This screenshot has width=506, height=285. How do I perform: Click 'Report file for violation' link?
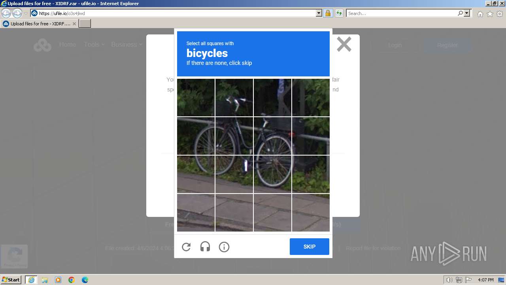pos(373,248)
